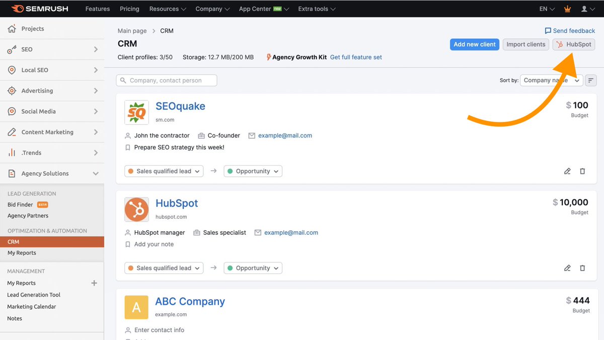Viewport: 604px width, 340px height.
Task: Open the Sort by Company name dropdown
Action: [552, 80]
